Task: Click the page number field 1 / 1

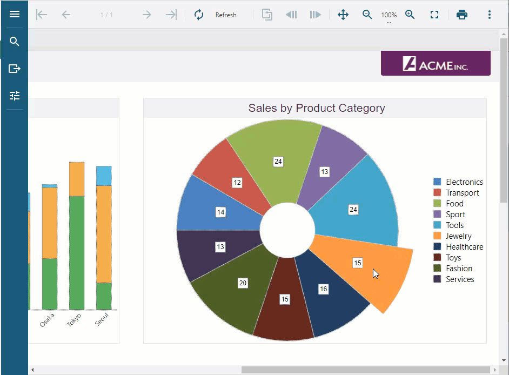Action: coord(106,15)
